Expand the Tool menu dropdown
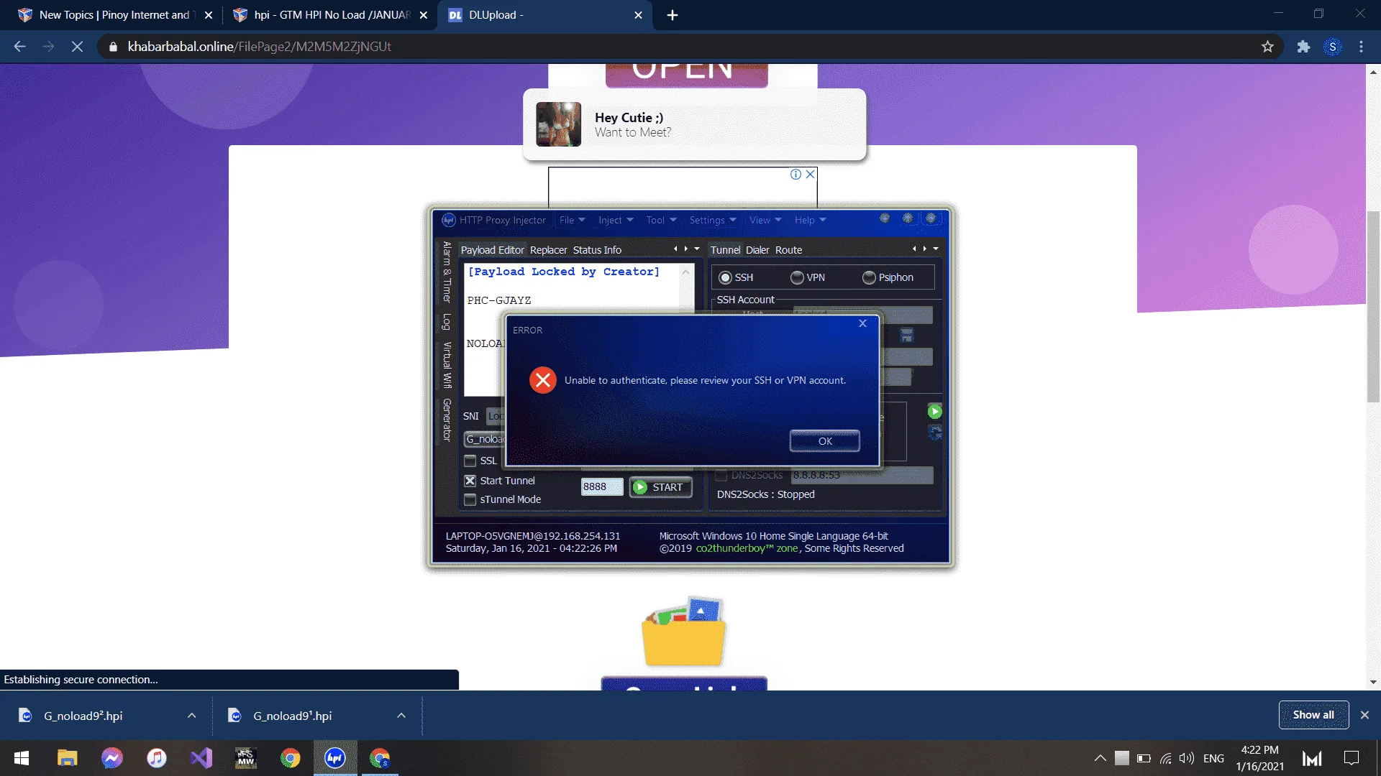1381x776 pixels. coord(661,220)
